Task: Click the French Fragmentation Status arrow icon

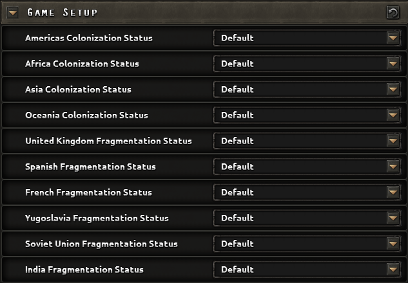Action: 393,192
